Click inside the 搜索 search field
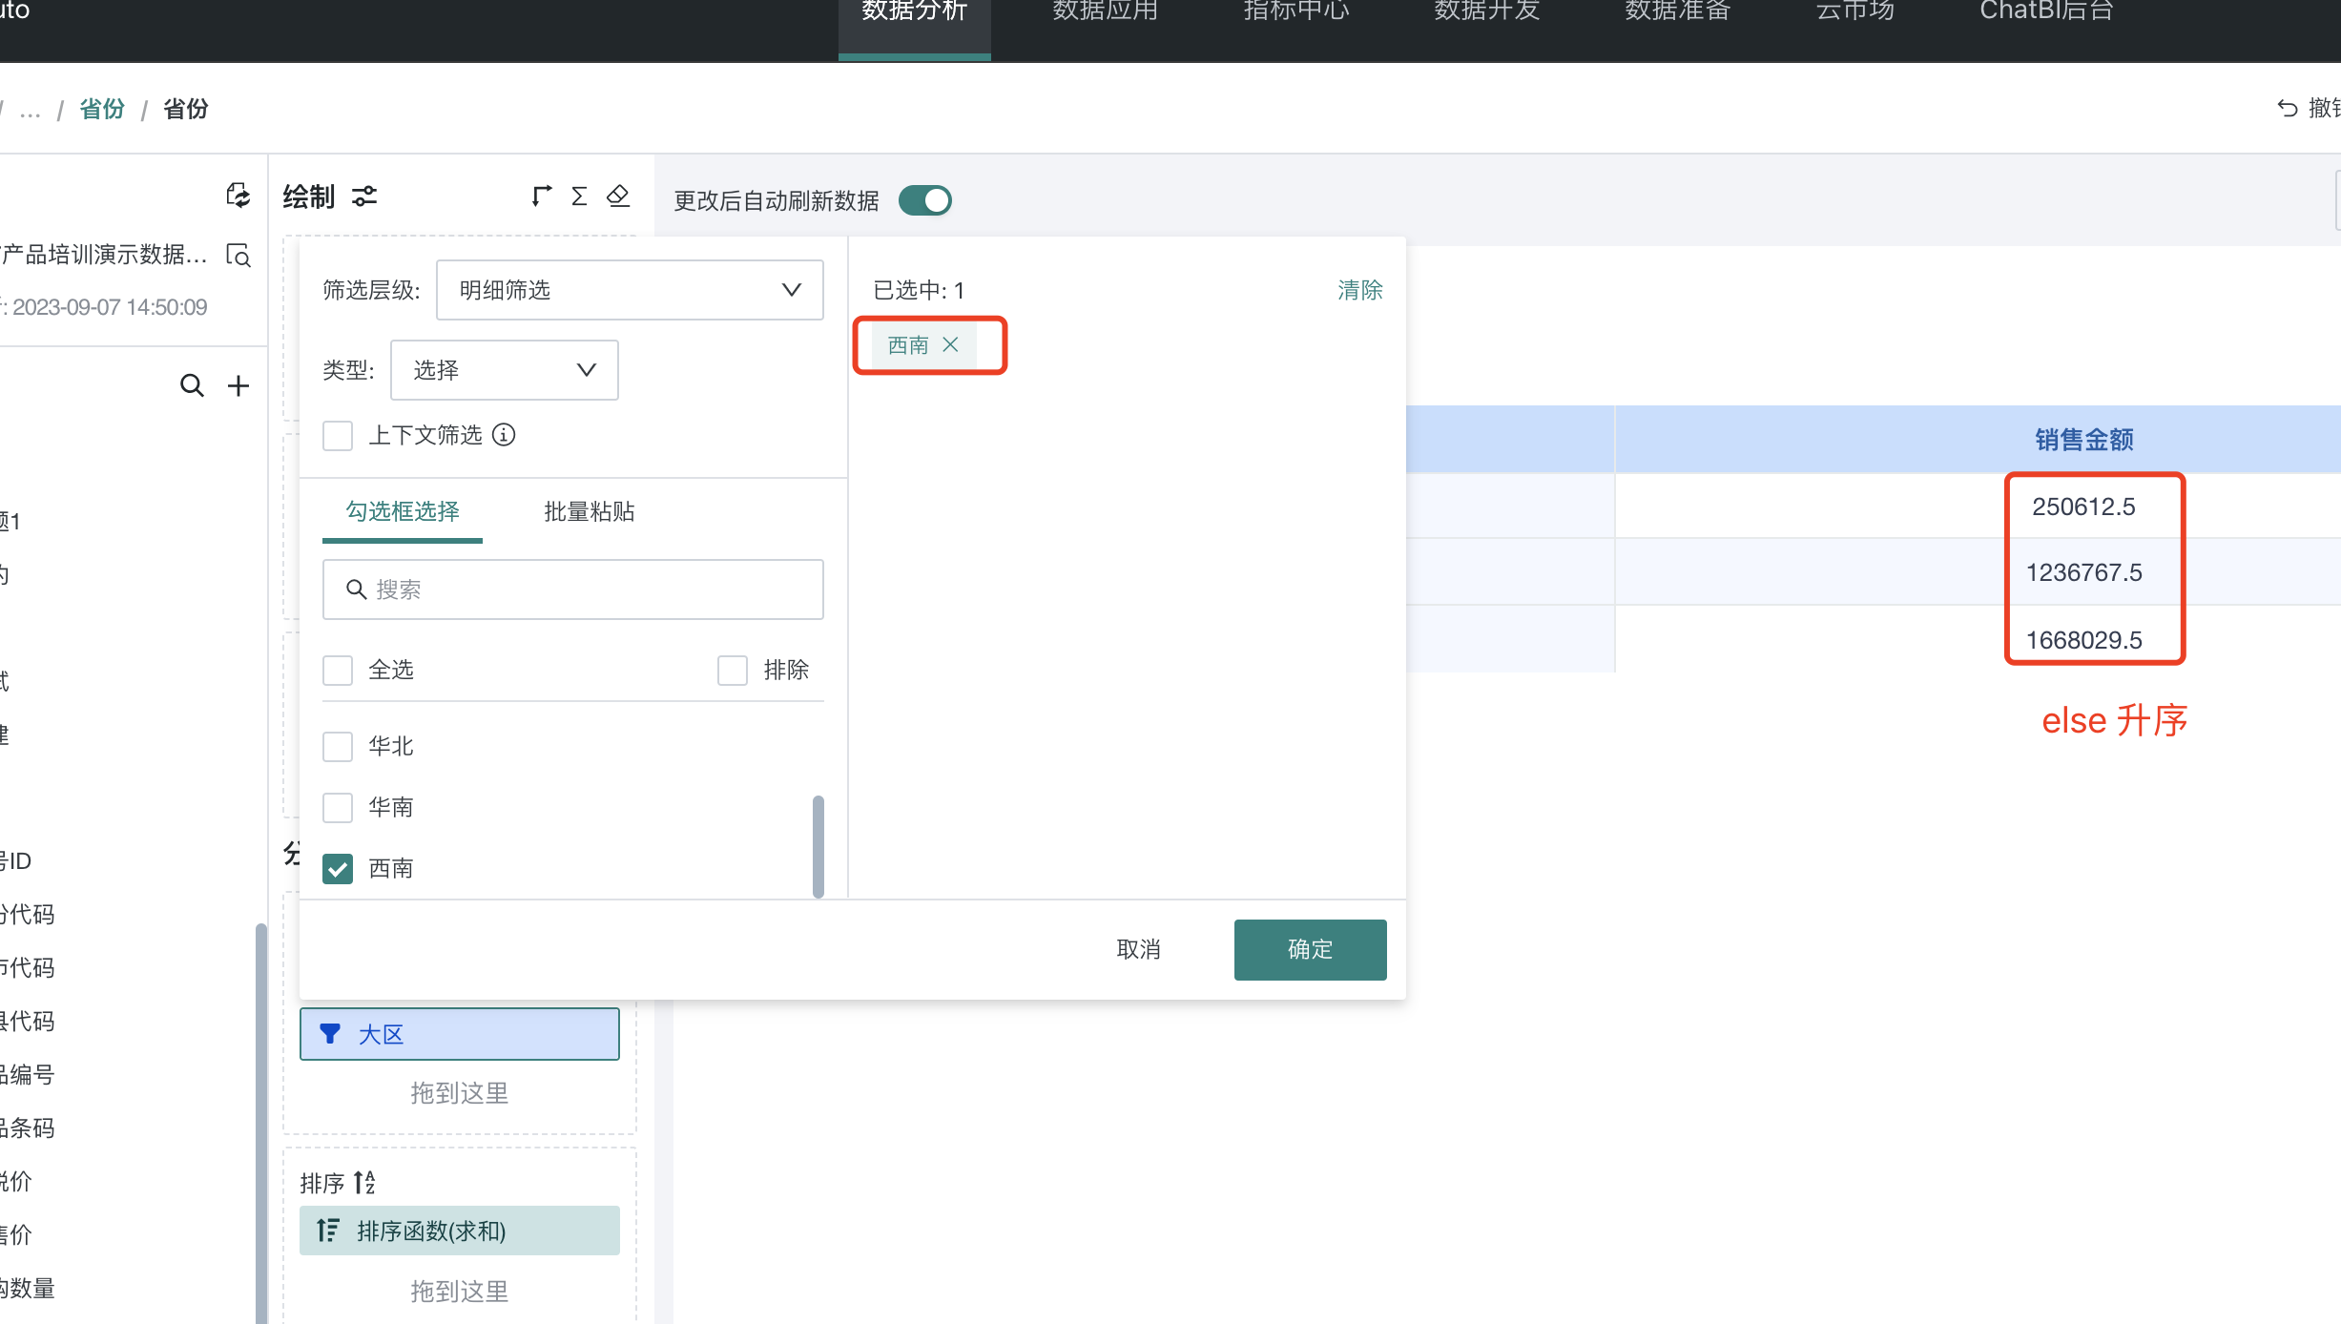 [x=572, y=590]
